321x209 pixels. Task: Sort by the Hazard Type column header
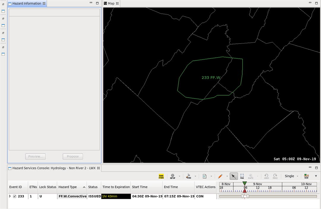click(72, 187)
